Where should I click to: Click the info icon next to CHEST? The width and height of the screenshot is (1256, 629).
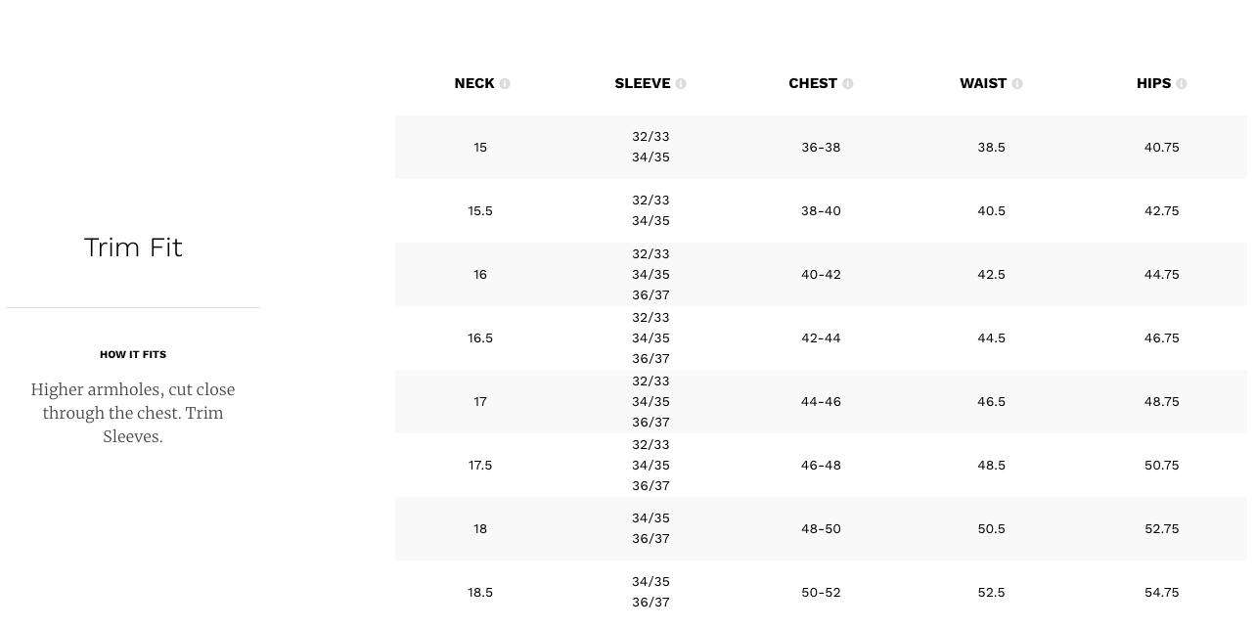click(x=848, y=84)
